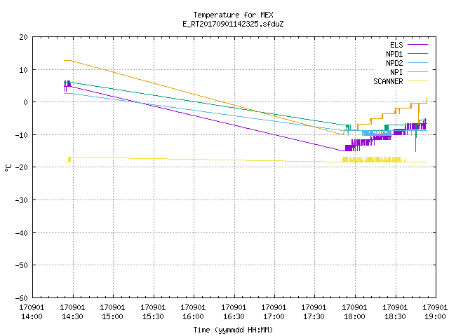Screen dimensions: 449x336
Task: Select the SCANNER legend label
Action: [388, 81]
